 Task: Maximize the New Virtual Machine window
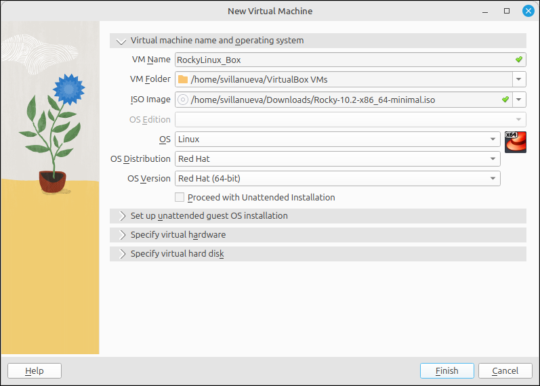(507, 11)
